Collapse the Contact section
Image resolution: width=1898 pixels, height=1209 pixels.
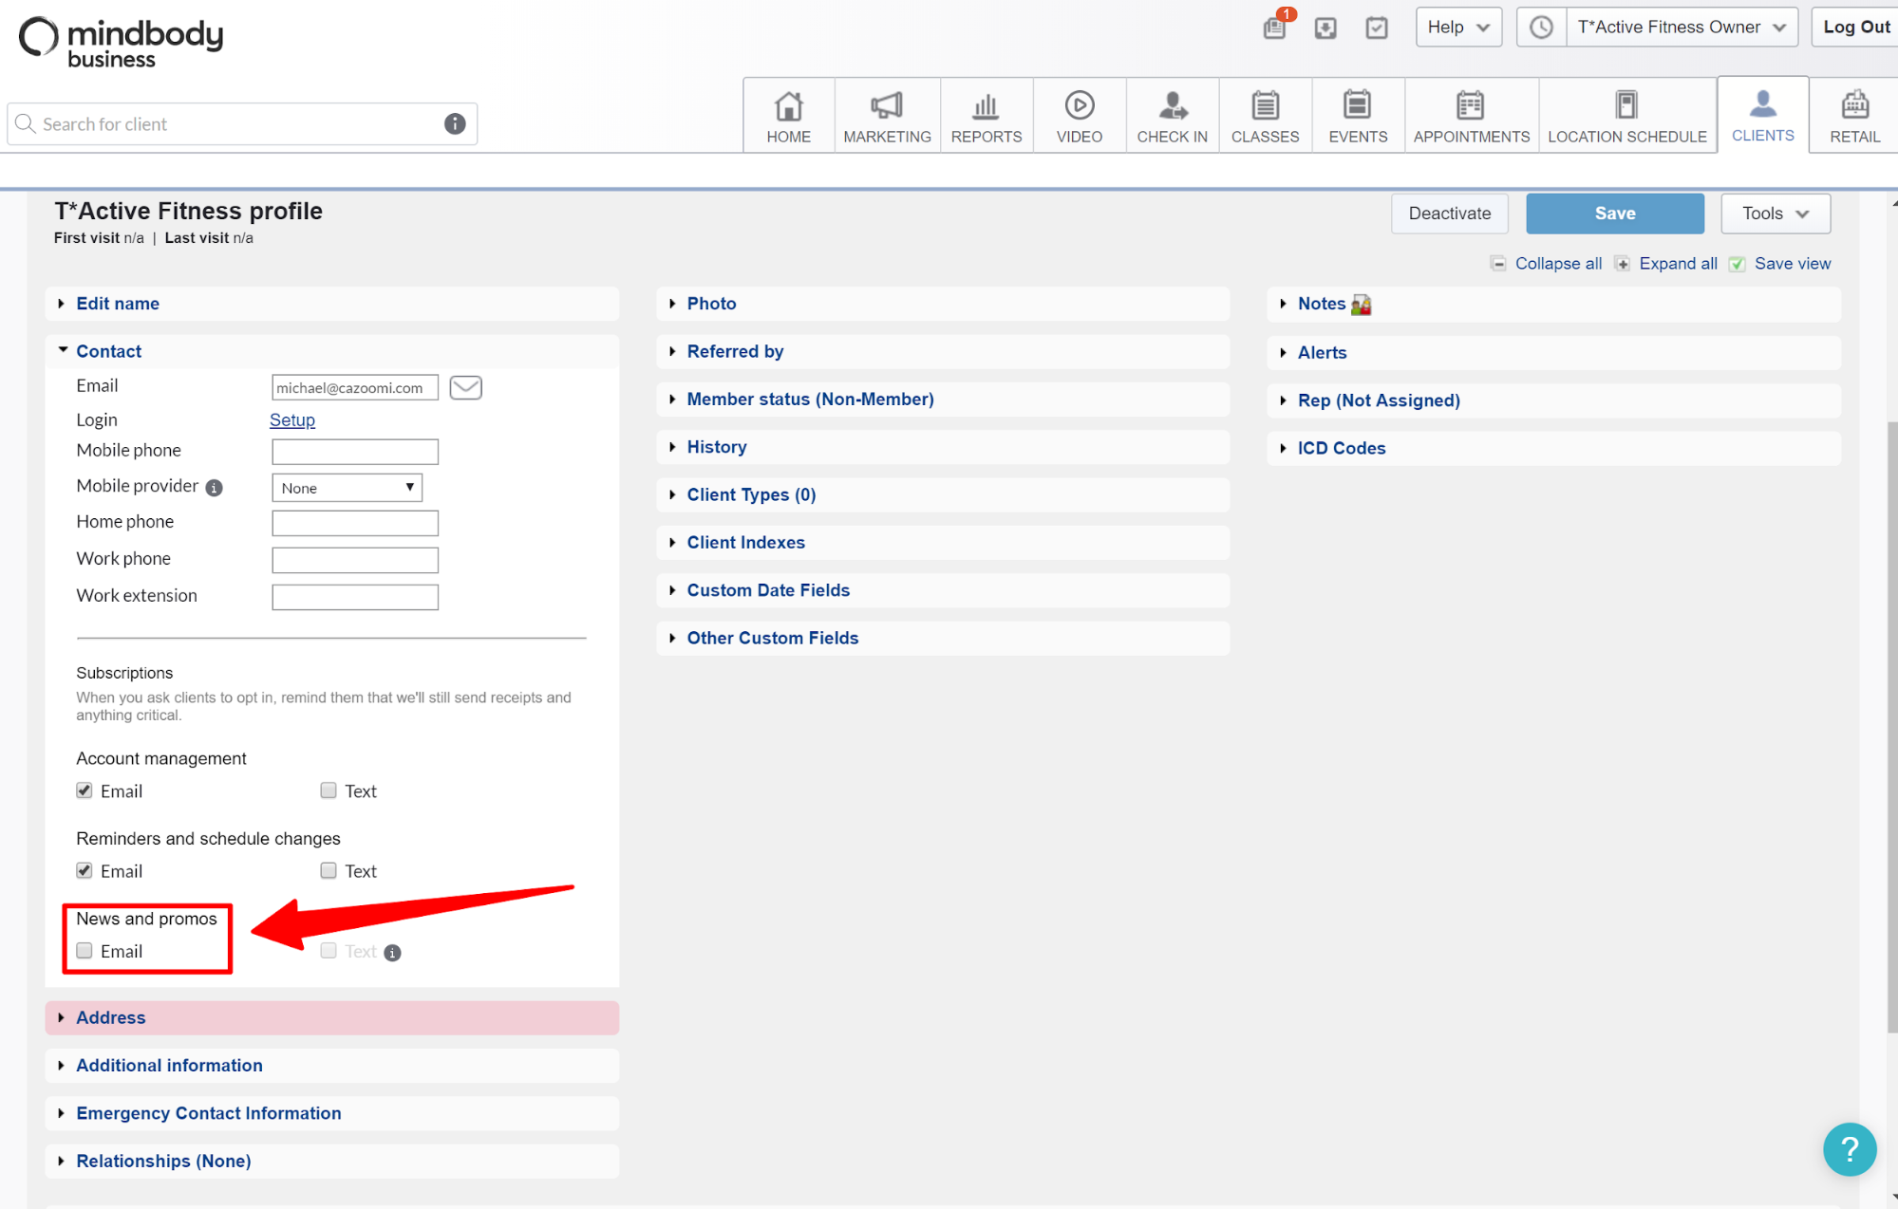click(331, 351)
